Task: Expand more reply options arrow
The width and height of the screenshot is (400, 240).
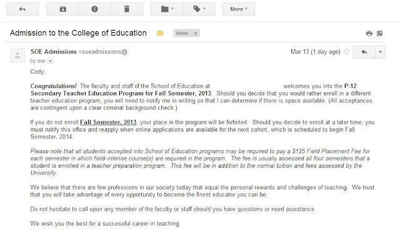Action: [x=380, y=52]
